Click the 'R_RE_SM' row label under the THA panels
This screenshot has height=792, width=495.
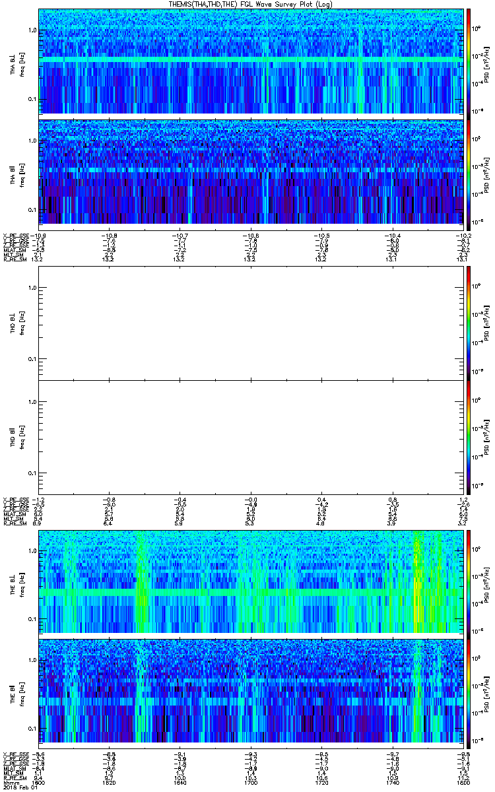[x=14, y=259]
